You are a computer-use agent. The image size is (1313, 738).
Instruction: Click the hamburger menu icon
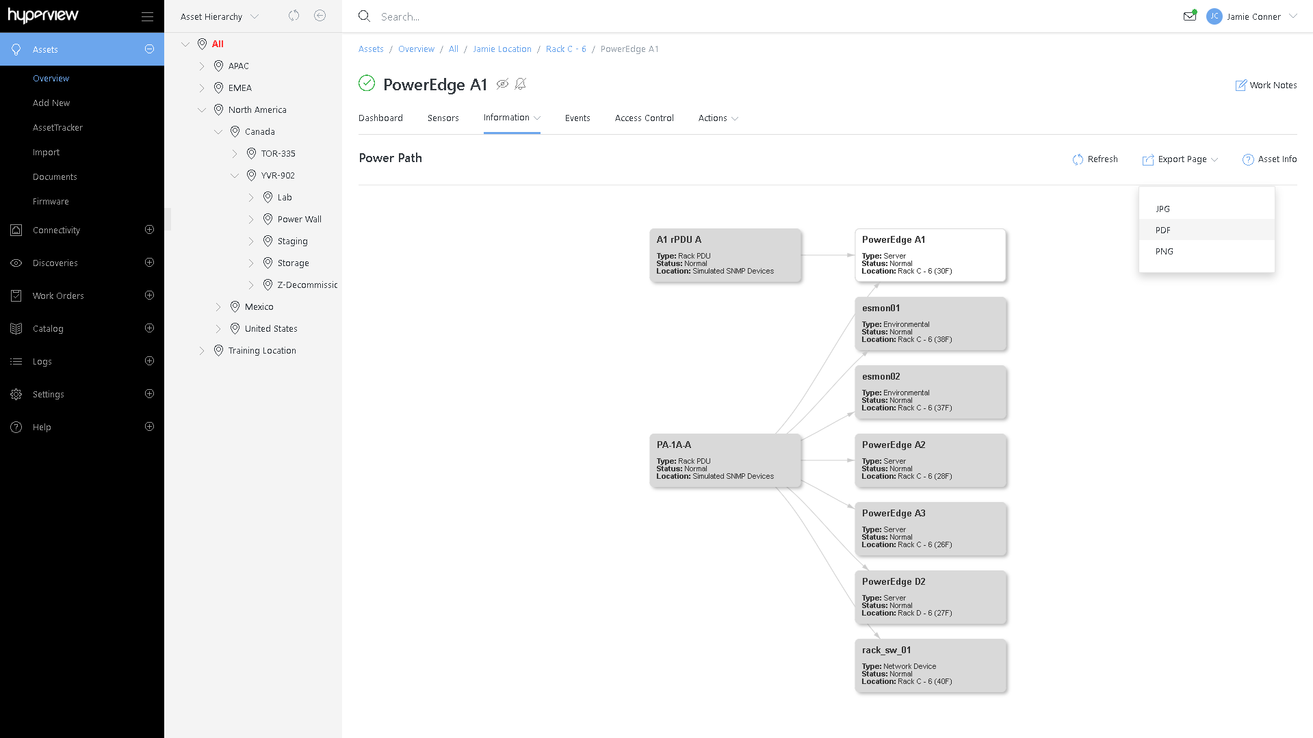coord(147,16)
